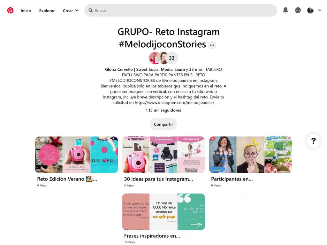327x245 pixels.
Task: Open the Reto Edición Verano section
Action: click(x=76, y=155)
